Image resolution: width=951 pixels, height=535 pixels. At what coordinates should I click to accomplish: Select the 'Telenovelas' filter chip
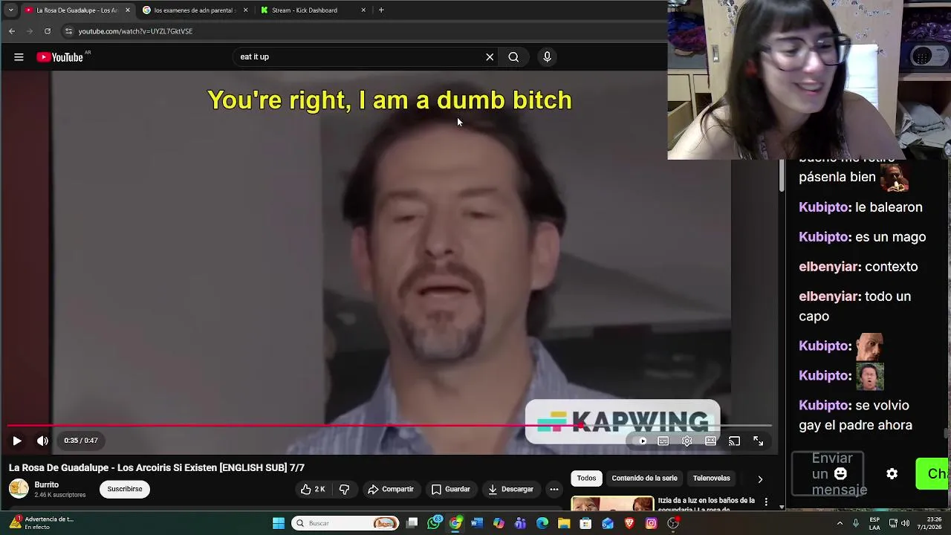711,479
